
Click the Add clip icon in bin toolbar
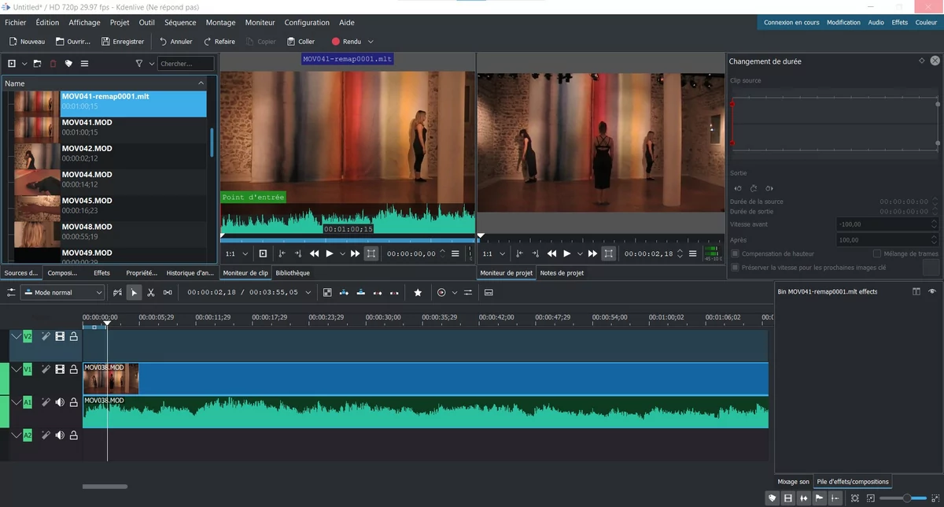(x=12, y=63)
